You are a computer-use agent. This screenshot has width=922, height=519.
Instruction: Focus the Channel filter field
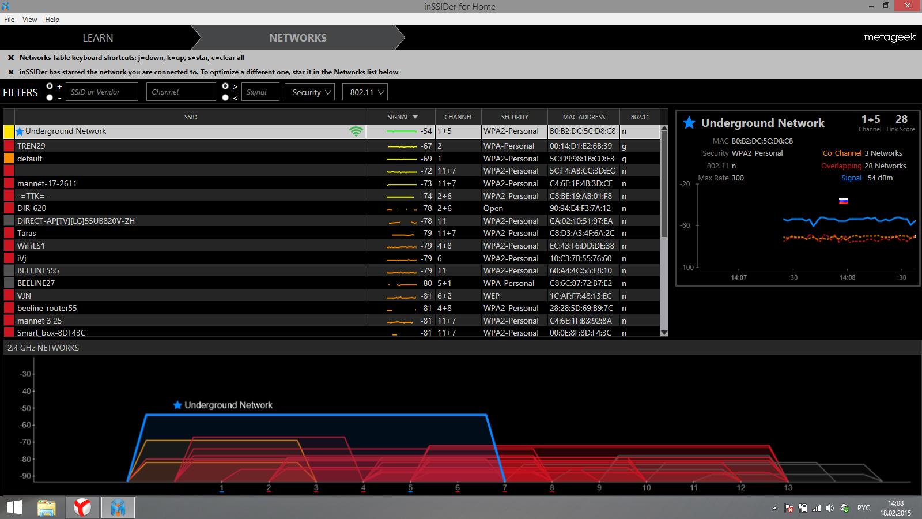click(181, 92)
